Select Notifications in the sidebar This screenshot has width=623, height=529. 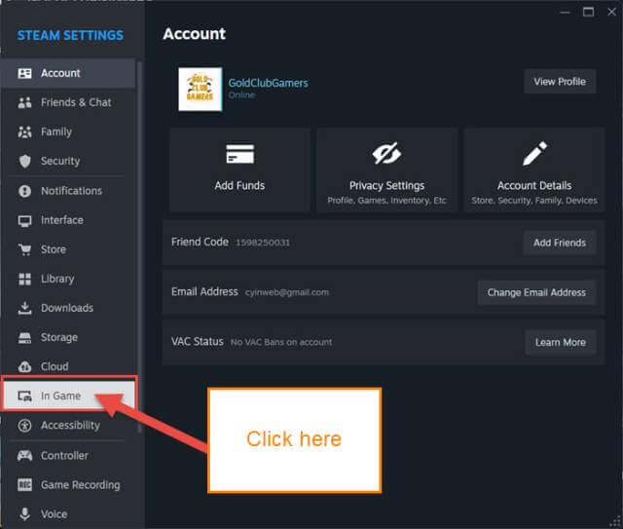pyautogui.click(x=68, y=191)
